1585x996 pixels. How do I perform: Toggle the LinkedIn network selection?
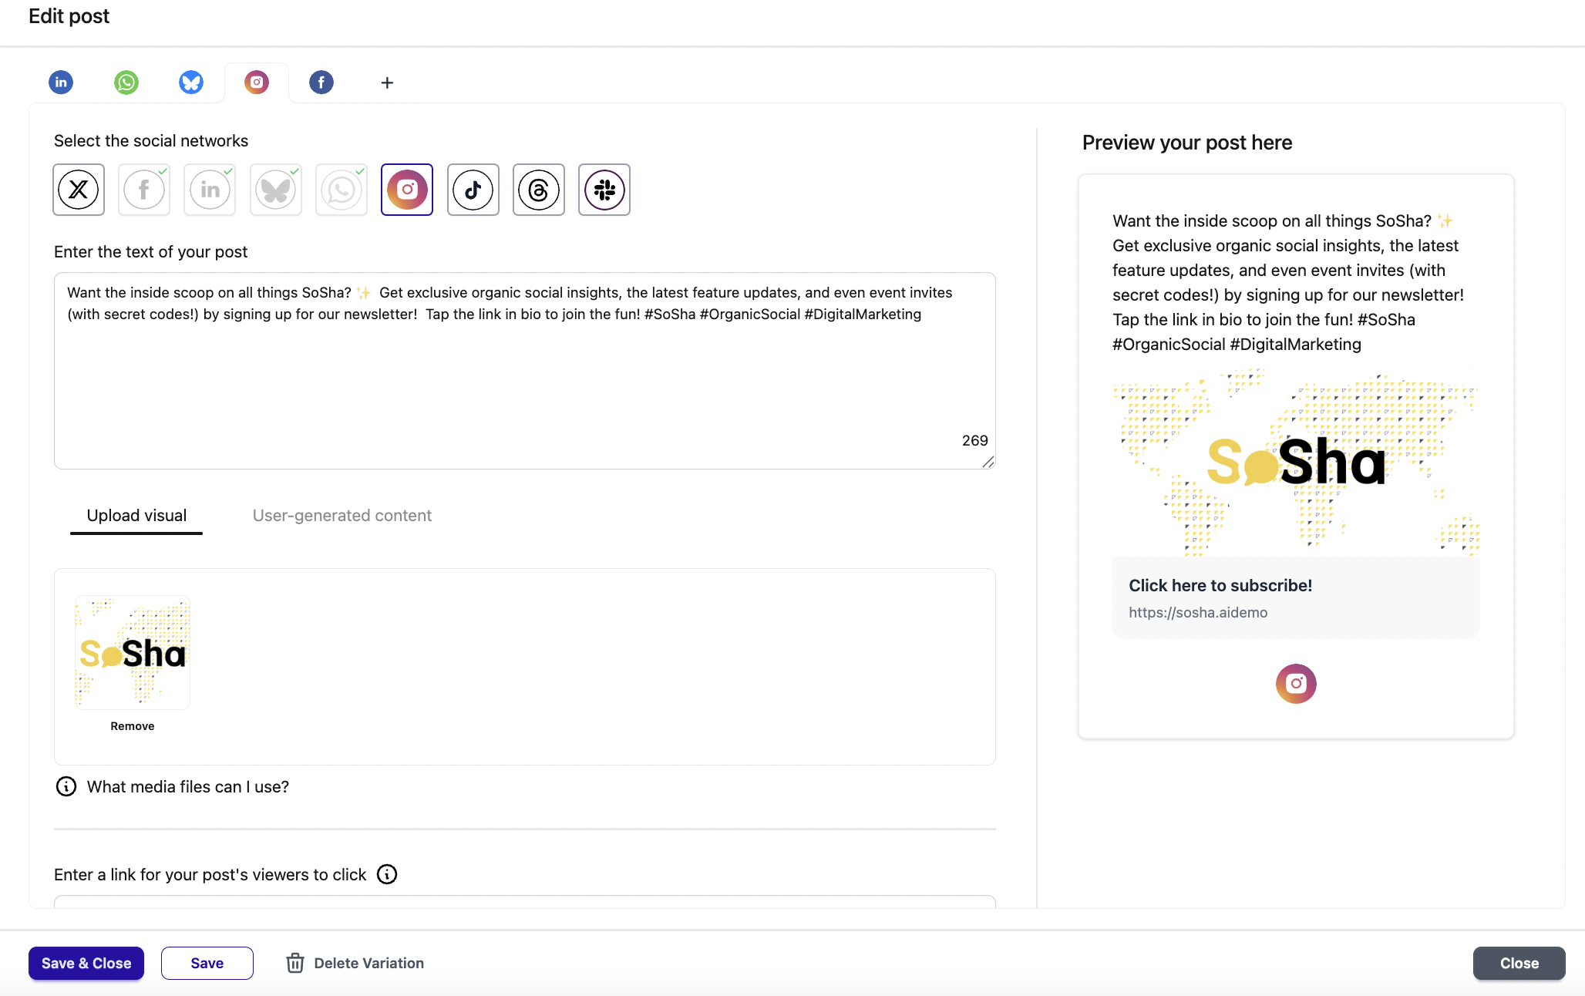210,190
